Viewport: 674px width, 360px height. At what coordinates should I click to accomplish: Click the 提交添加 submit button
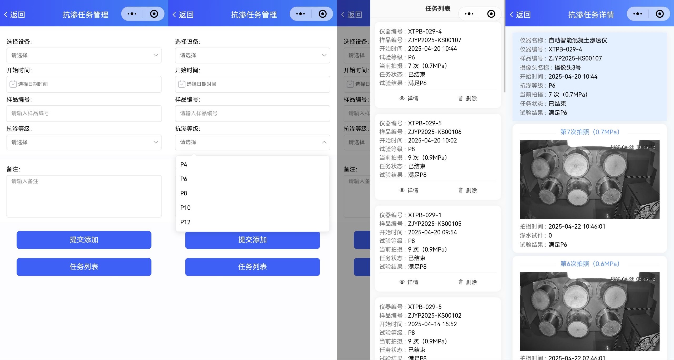[84, 240]
